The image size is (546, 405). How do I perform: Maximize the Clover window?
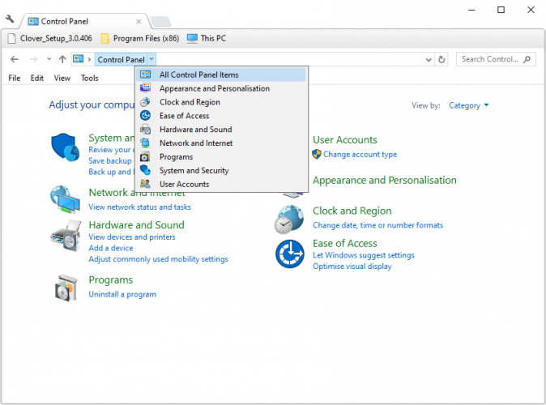(x=501, y=10)
